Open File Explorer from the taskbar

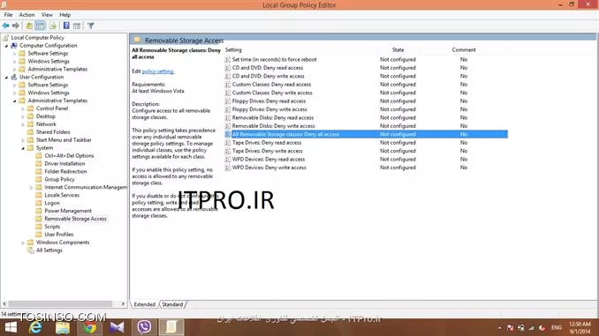coord(63,327)
